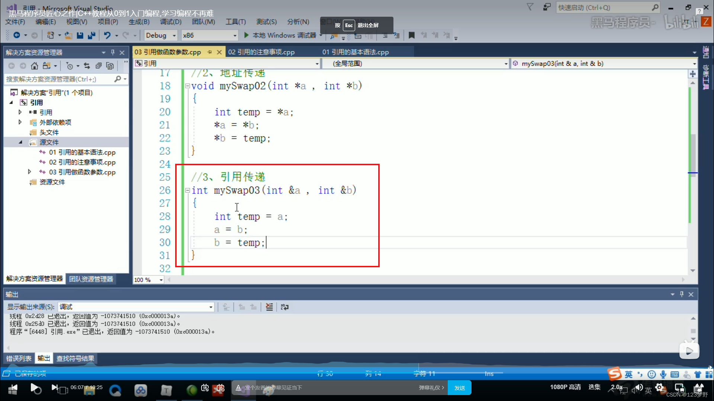
Task: Open the 生成(B) menu
Action: (139, 22)
